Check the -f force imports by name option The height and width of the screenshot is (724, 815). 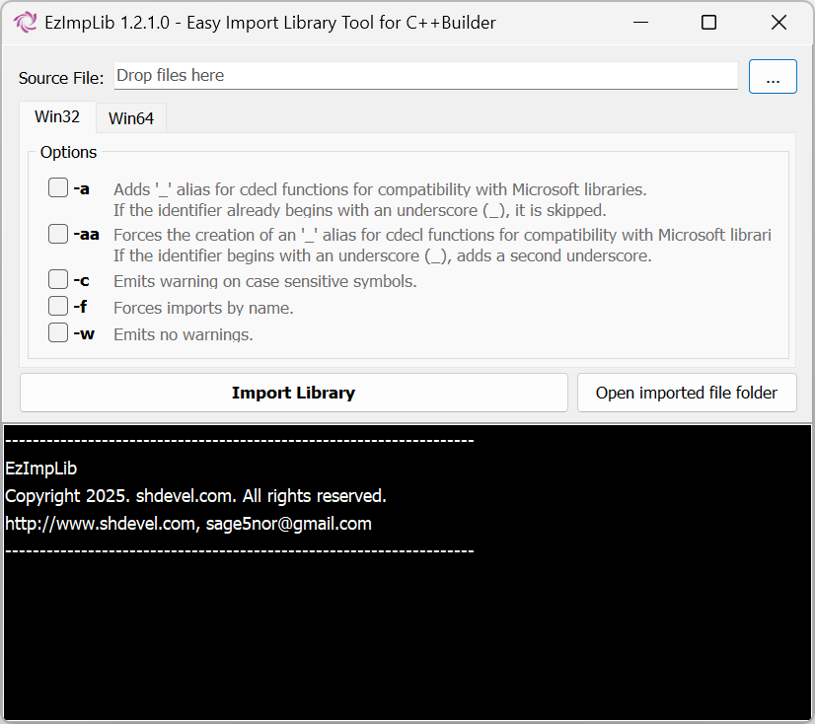[x=58, y=306]
